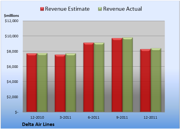
Task: Click the '9-2011' quarter label
Action: pyautogui.click(x=122, y=117)
